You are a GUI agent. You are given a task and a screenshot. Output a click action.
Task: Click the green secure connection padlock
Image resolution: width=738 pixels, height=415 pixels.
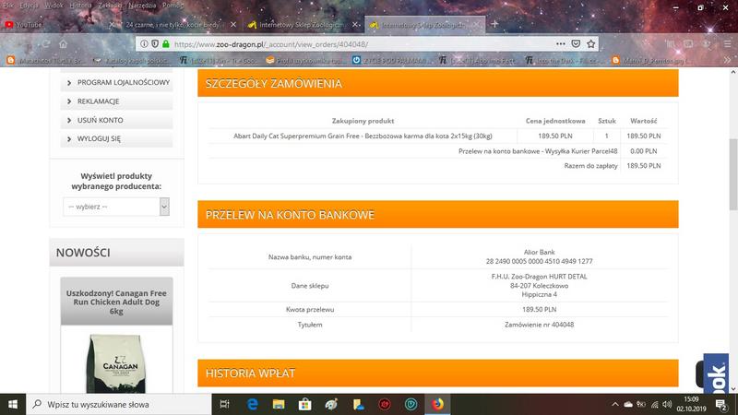pyautogui.click(x=166, y=43)
